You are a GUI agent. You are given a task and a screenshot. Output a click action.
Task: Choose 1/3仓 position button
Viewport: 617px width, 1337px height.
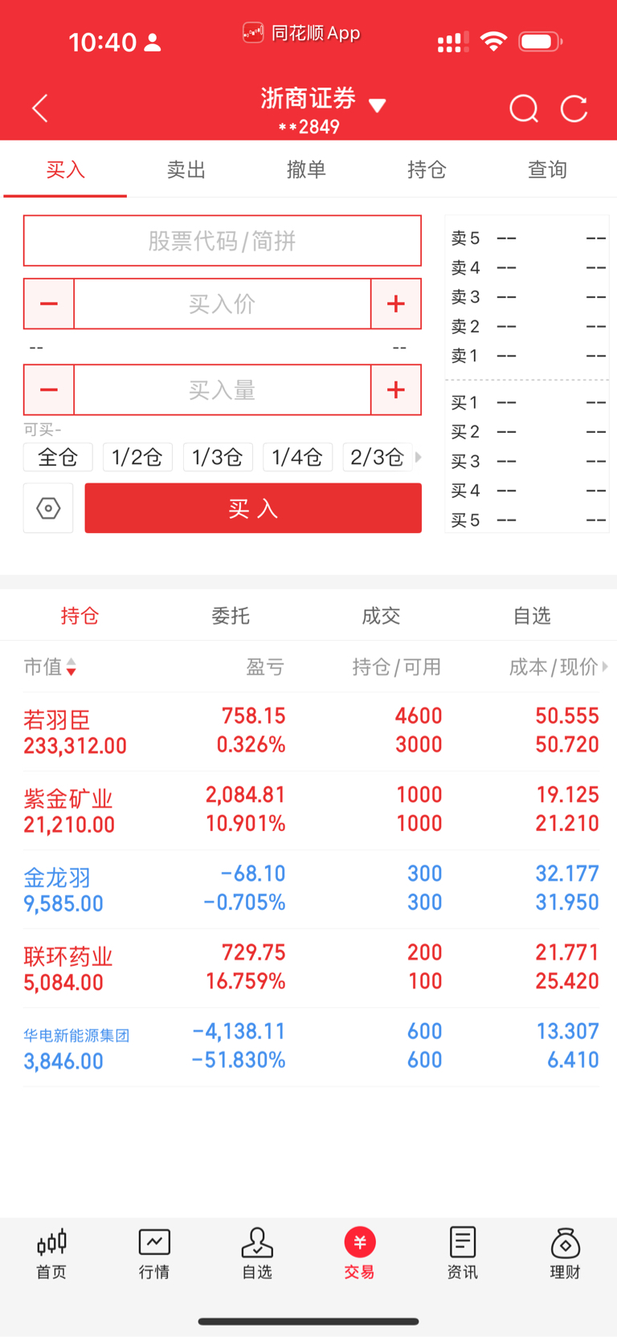tap(218, 457)
